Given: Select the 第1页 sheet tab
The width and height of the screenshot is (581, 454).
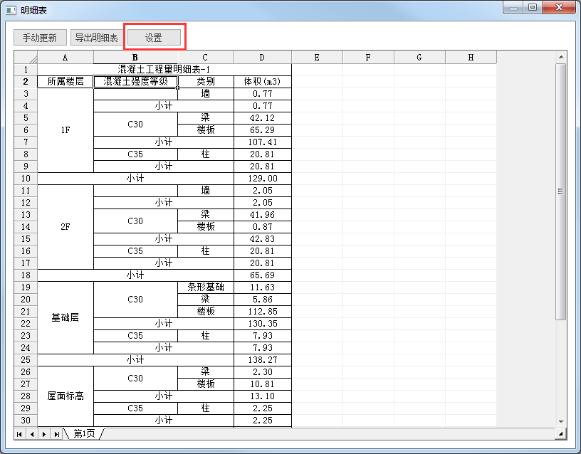Looking at the screenshot, I should coord(84,433).
